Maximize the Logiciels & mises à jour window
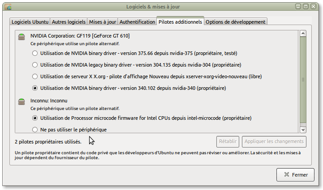Image resolution: width=323 pixels, height=190 pixels. (x=306, y=6)
